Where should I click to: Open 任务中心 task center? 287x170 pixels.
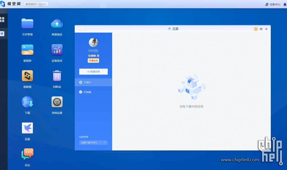[x=273, y=4]
